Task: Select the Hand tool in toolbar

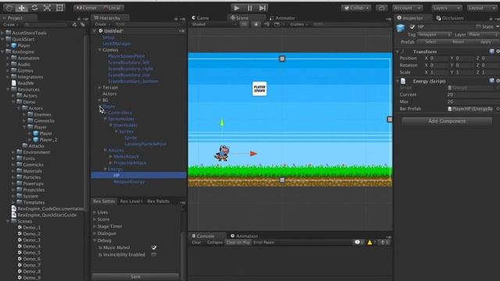Action: [9, 8]
